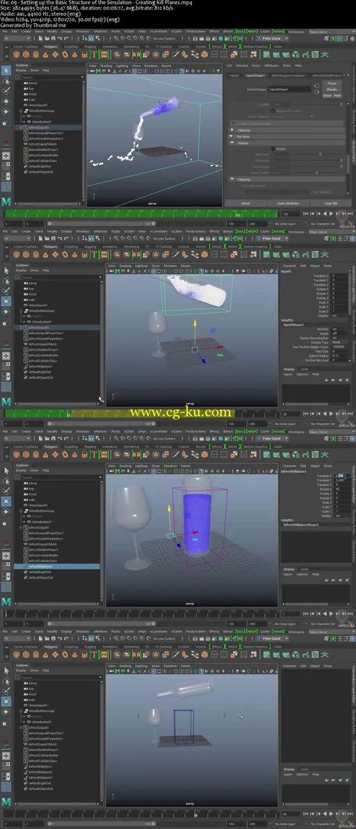This screenshot has height=829, width=356.
Task: Switch to the liquidShape1 tab in Attribute Editor
Action: tap(256, 76)
